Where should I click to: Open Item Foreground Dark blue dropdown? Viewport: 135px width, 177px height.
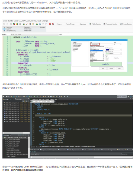pos(113,50)
